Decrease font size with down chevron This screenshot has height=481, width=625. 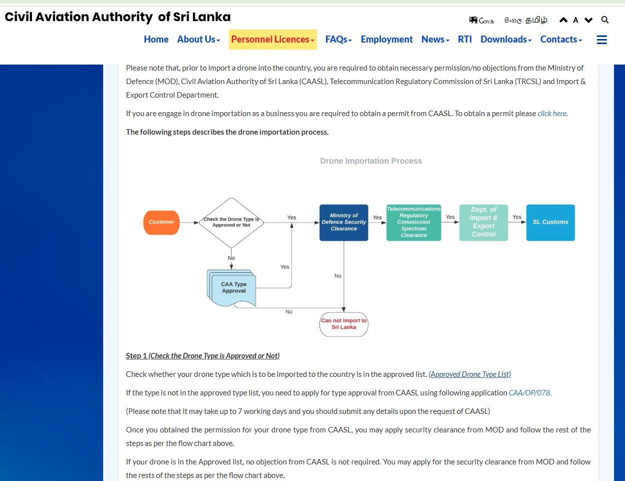click(x=588, y=20)
